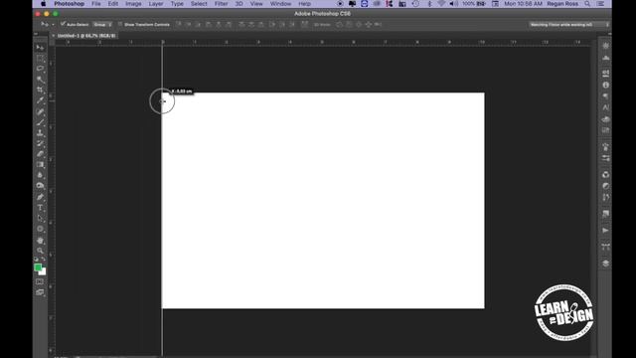This screenshot has width=636, height=358.
Task: Select the Ellipse shape tool
Action: tap(40, 229)
